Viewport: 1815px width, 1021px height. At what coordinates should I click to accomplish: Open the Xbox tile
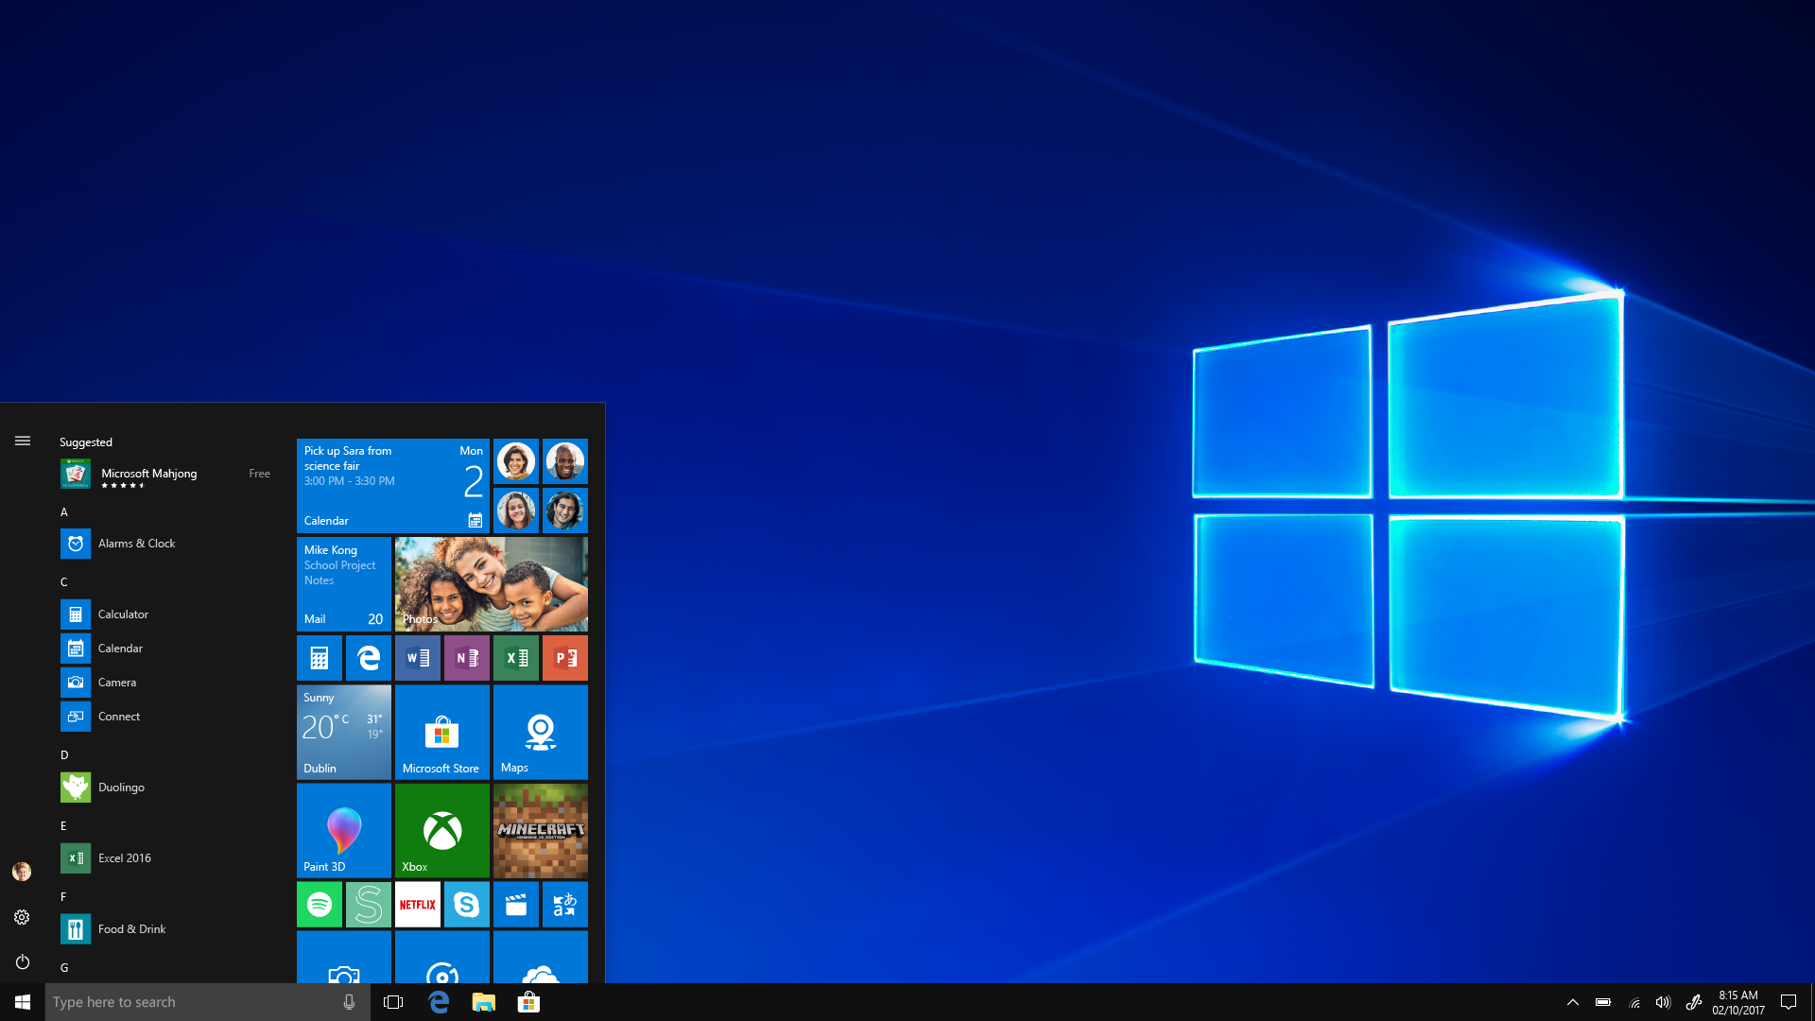pyautogui.click(x=442, y=830)
